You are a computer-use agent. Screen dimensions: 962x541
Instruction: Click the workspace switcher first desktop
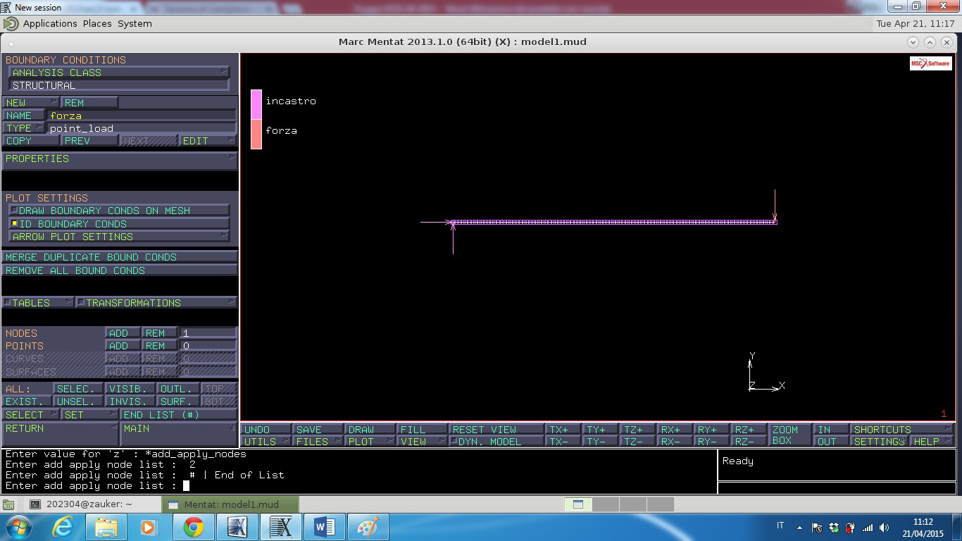coord(578,504)
